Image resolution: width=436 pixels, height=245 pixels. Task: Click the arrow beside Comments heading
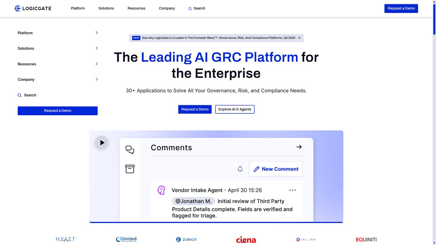[x=299, y=147]
